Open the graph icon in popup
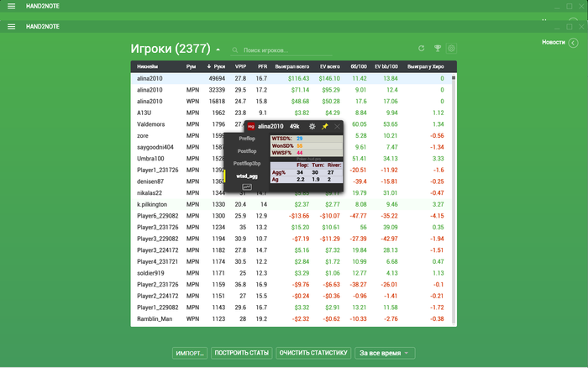 coord(247,187)
